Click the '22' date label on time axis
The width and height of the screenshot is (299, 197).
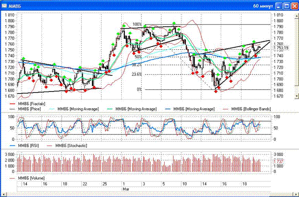[x=85, y=184]
